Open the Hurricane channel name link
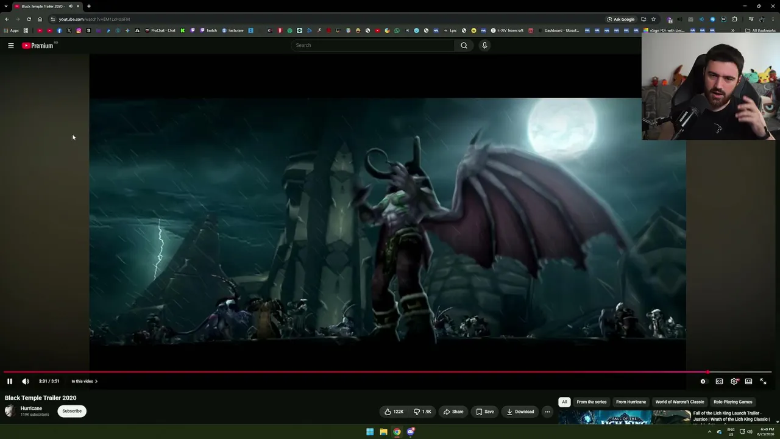The width and height of the screenshot is (780, 439). pos(31,409)
